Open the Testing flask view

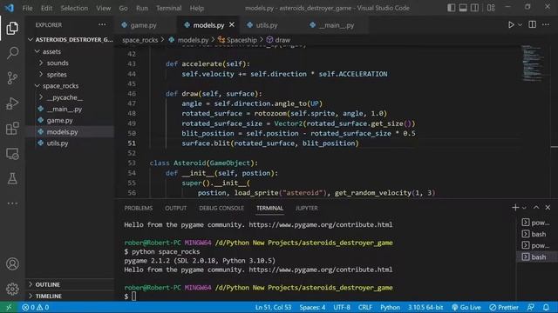[x=12, y=178]
